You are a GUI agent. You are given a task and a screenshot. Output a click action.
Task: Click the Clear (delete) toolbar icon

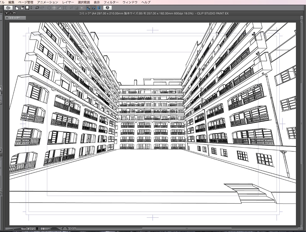pos(49,8)
